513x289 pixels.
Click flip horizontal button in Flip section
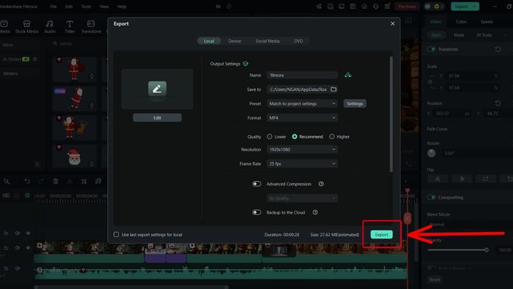pos(438,179)
